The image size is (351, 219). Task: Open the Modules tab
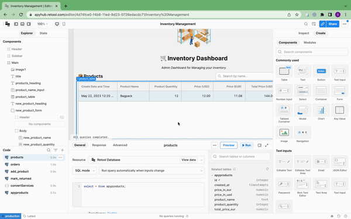click(310, 43)
